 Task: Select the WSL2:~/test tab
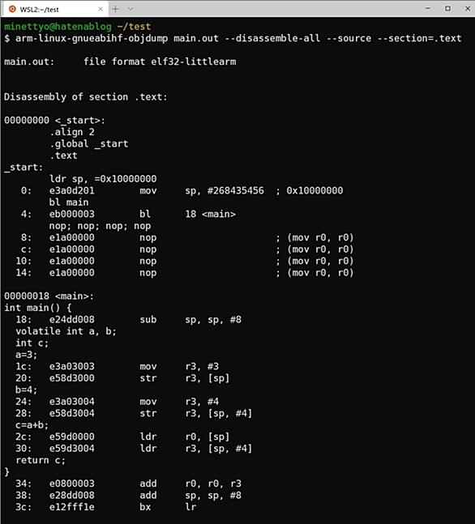[54, 9]
